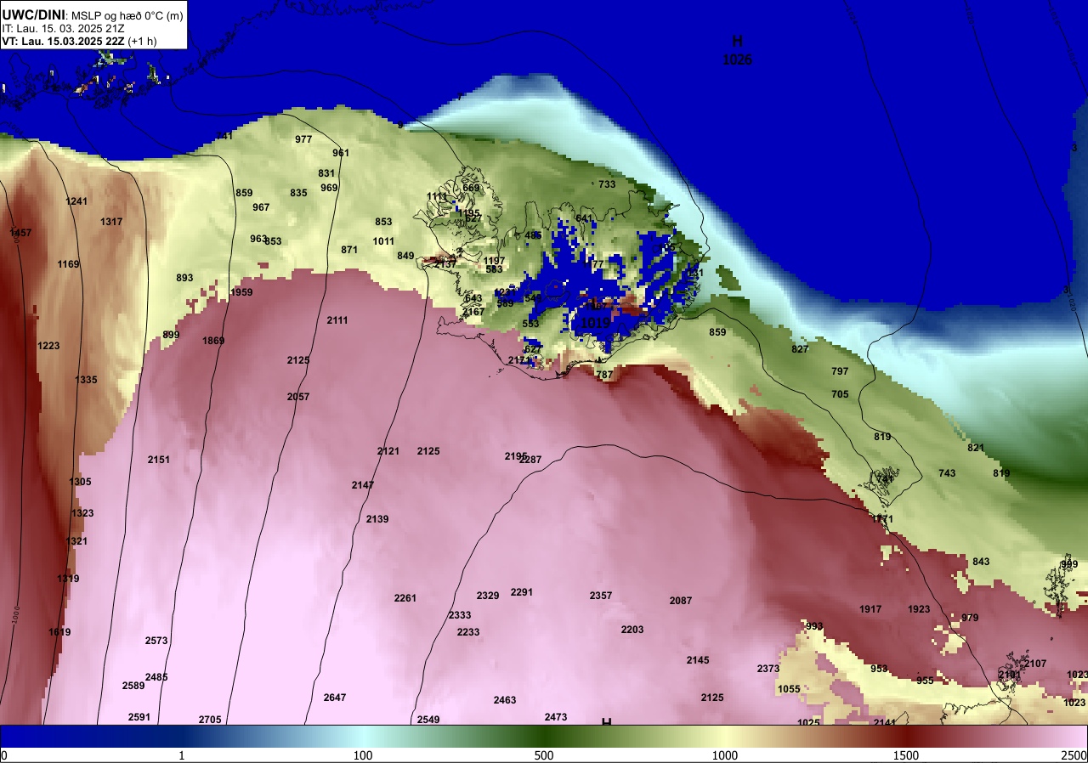
Task: Click the 871 height value
Action: pos(349,250)
